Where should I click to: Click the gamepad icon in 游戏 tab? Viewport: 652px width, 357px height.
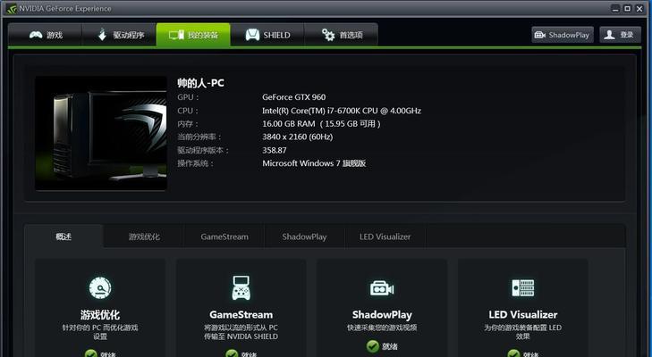[x=36, y=35]
